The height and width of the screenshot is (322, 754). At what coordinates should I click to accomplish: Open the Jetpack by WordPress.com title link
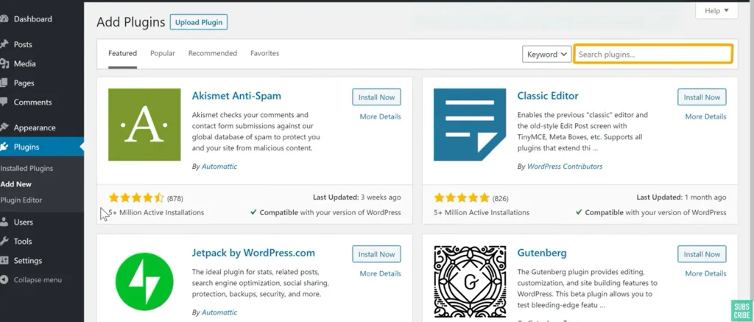click(253, 253)
